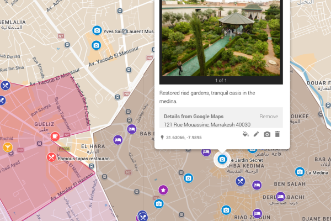
Task: Open the La Medina camera marker
Action: [x=300, y=172]
